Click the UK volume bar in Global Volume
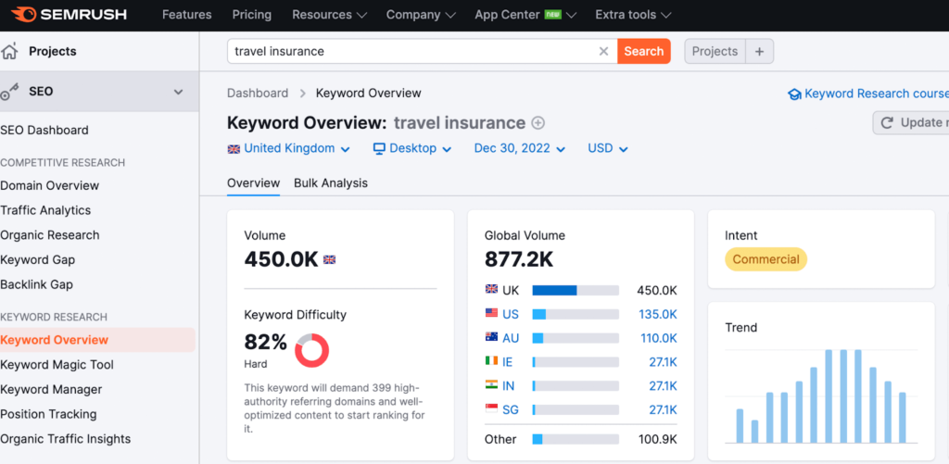This screenshot has height=464, width=949. (575, 290)
